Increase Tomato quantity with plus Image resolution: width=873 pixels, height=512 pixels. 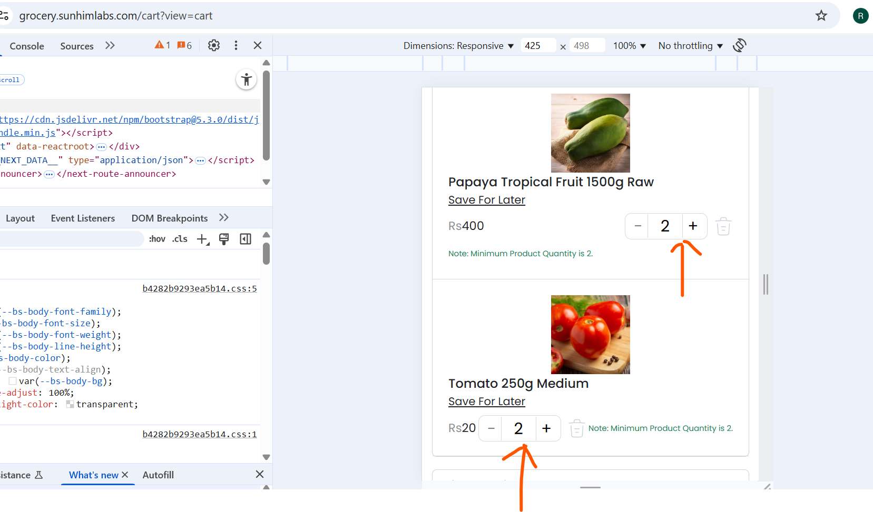[x=547, y=428]
